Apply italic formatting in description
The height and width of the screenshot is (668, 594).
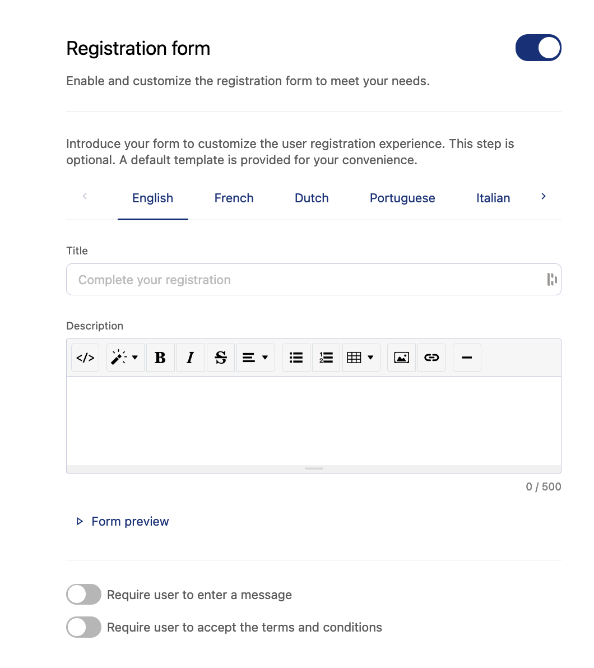pos(191,358)
